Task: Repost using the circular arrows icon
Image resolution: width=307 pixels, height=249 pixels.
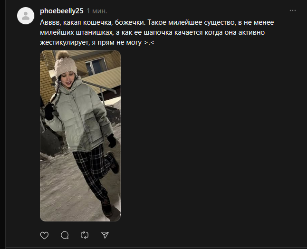Action: [85, 235]
